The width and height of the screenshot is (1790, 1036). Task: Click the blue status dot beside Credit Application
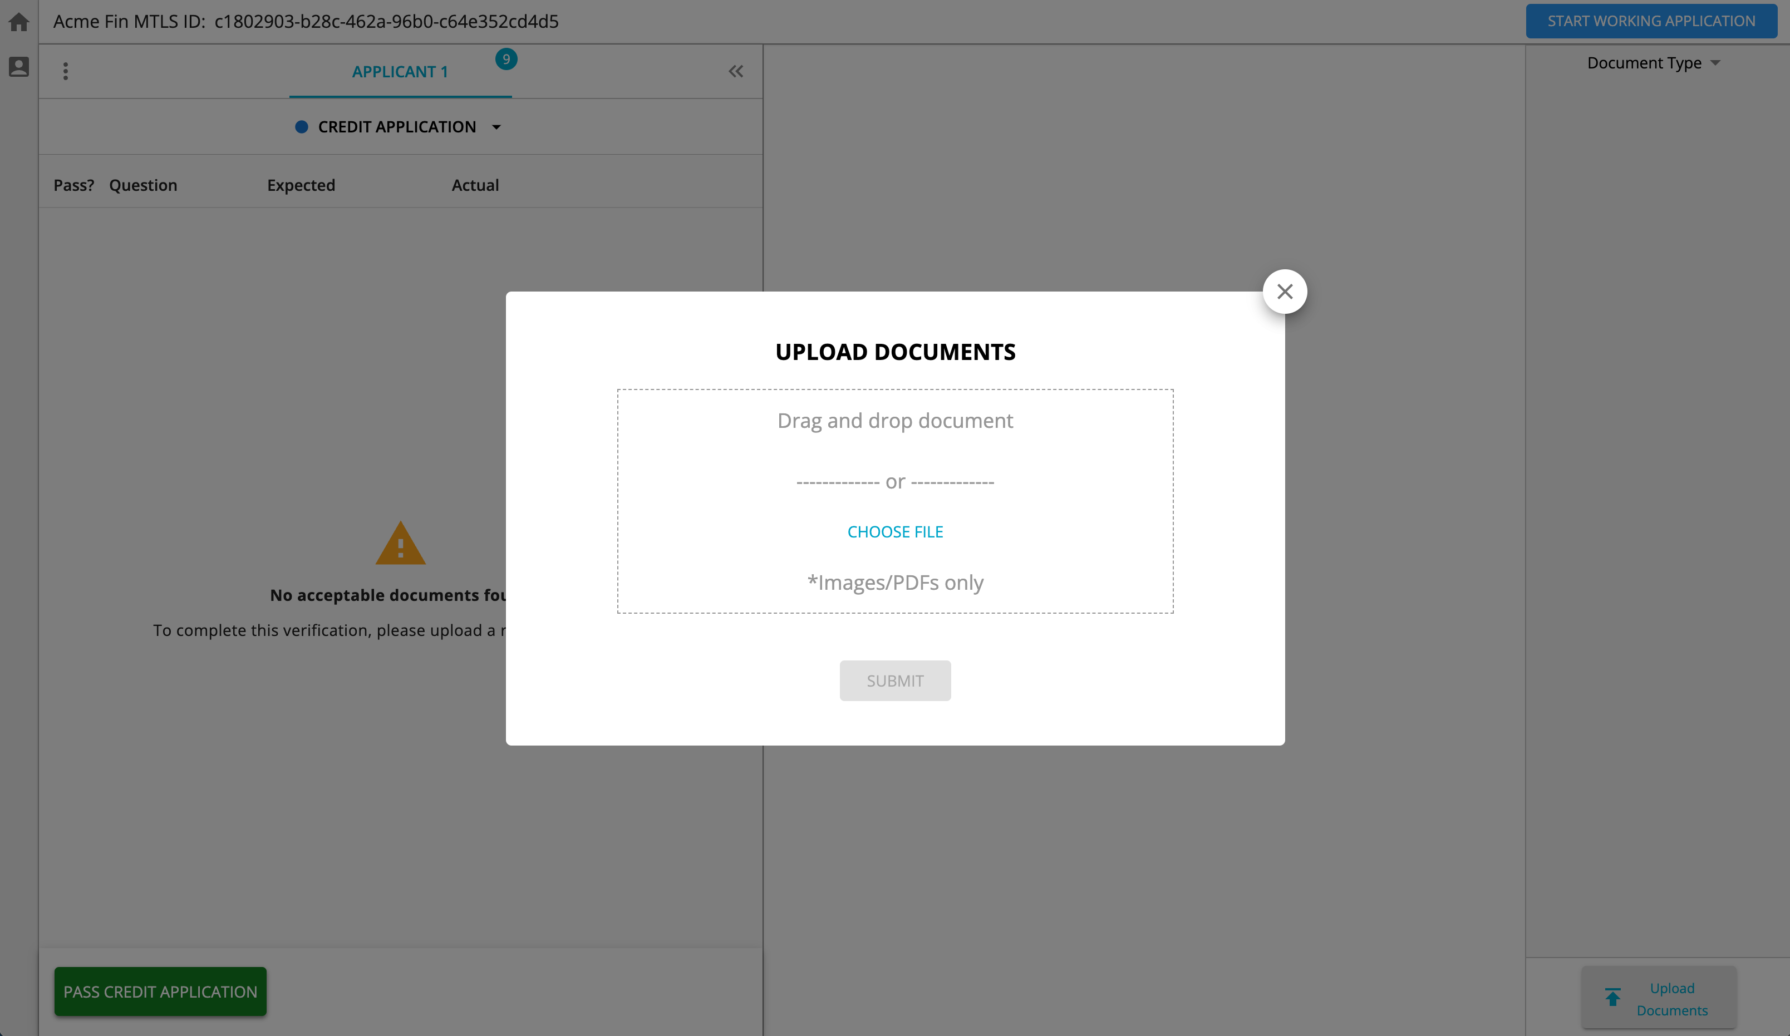click(x=302, y=126)
